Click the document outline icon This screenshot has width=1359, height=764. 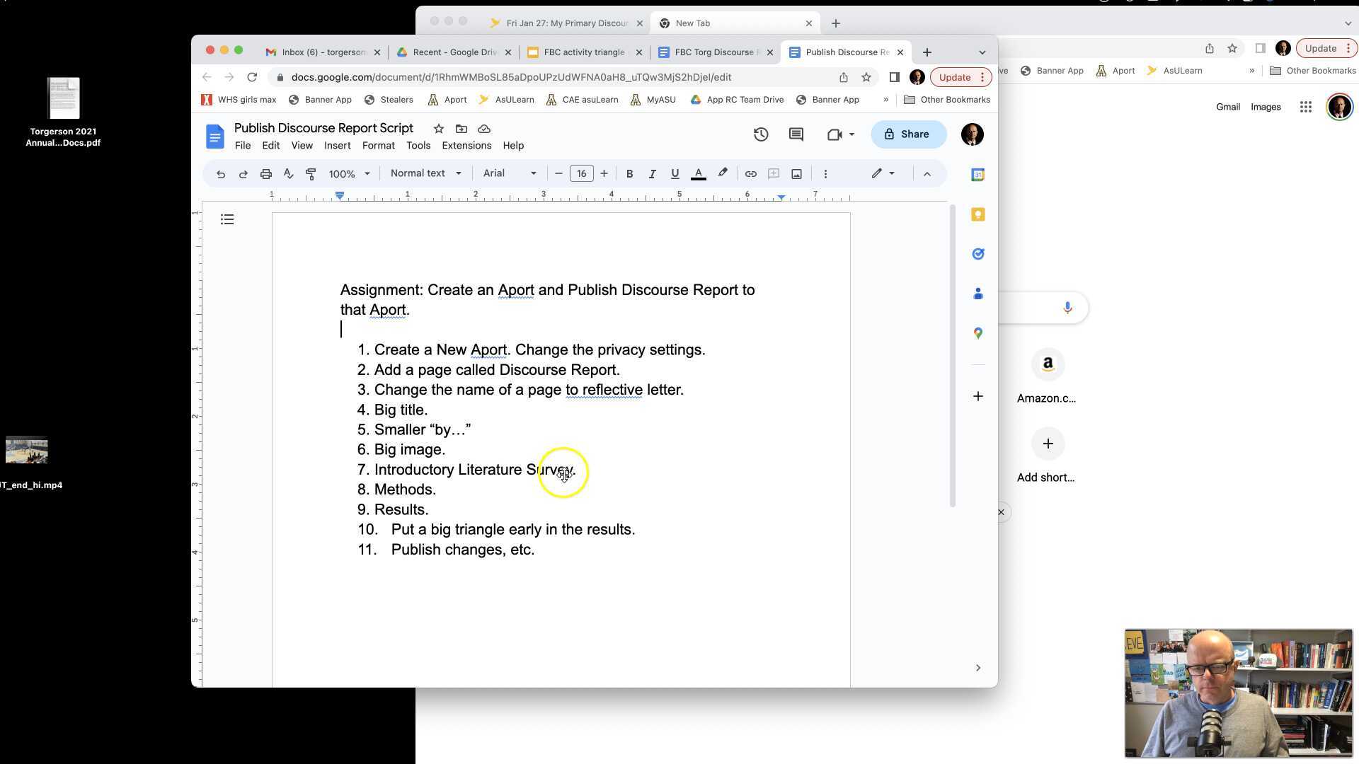pyautogui.click(x=227, y=219)
